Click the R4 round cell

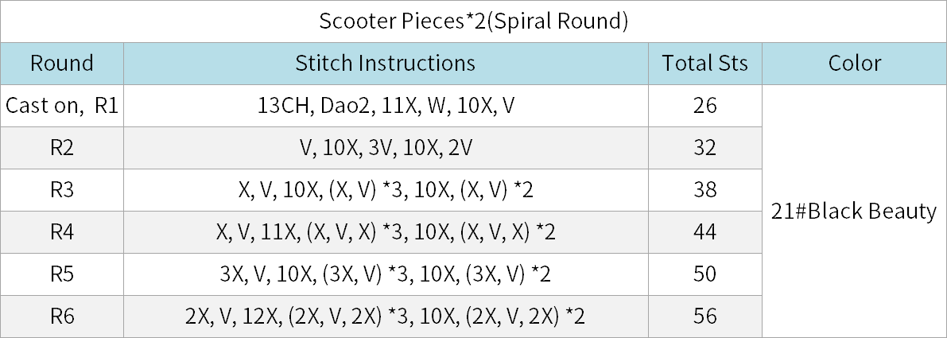(x=62, y=232)
